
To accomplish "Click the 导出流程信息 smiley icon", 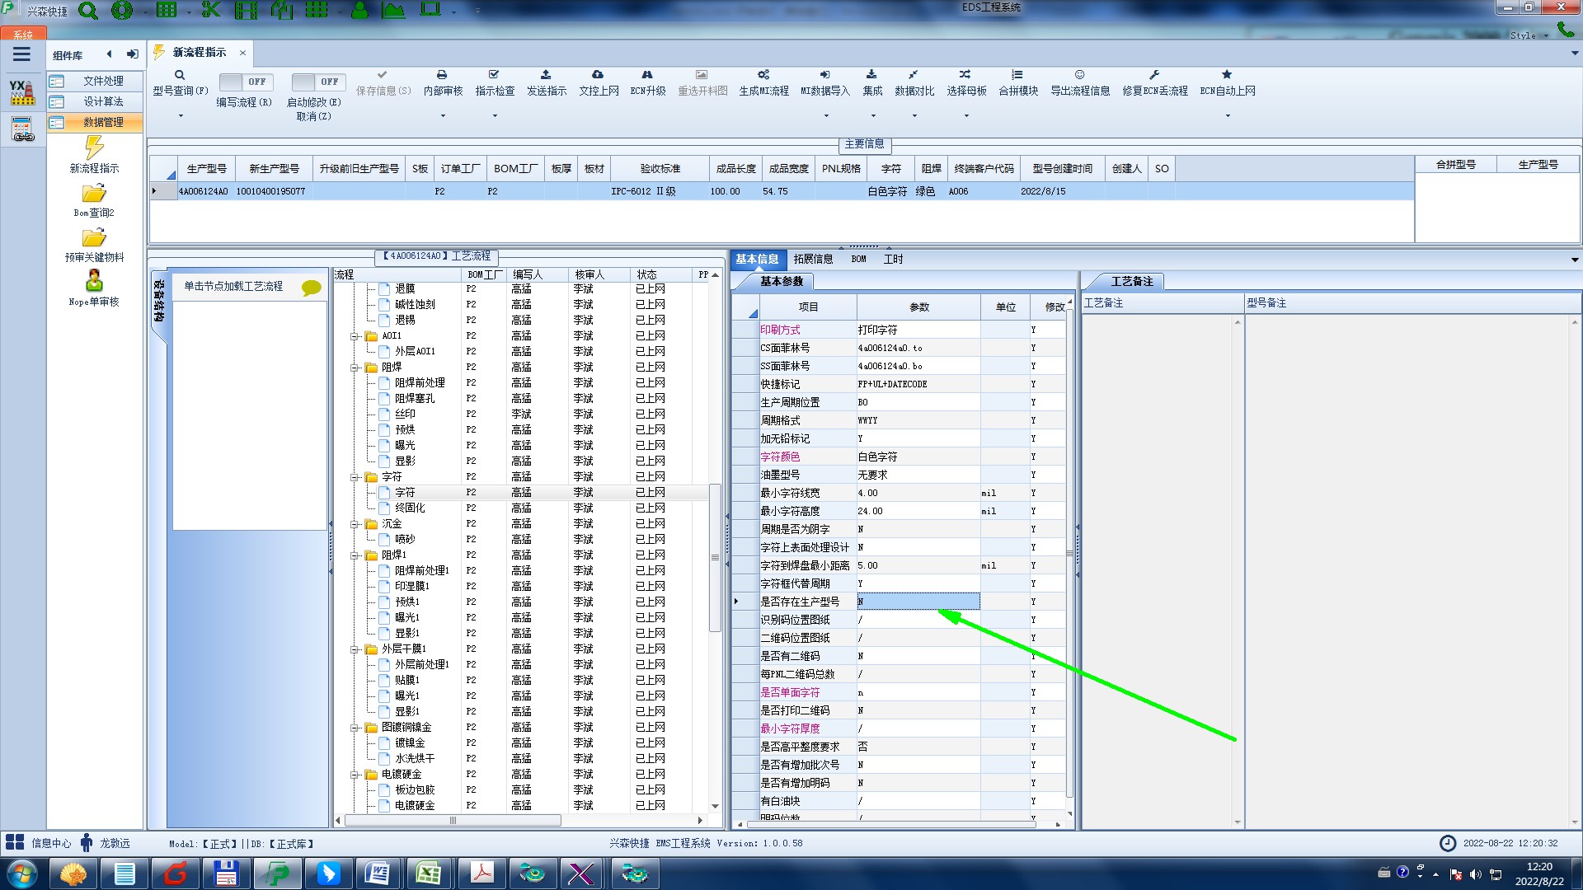I will [1079, 75].
